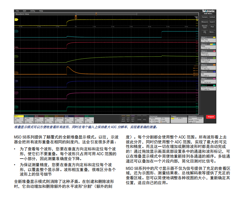Select Meas 8 Positive Overshoot badge

click(208, 88)
